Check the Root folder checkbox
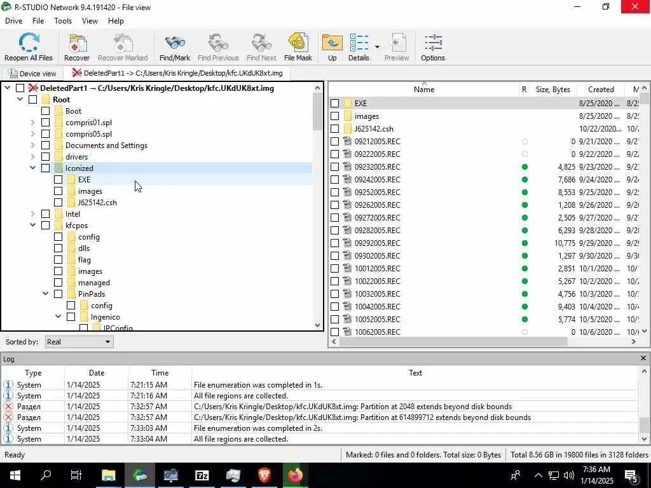 tap(33, 100)
